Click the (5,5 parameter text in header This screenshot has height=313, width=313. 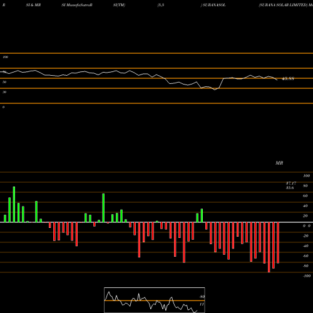point(161,5)
